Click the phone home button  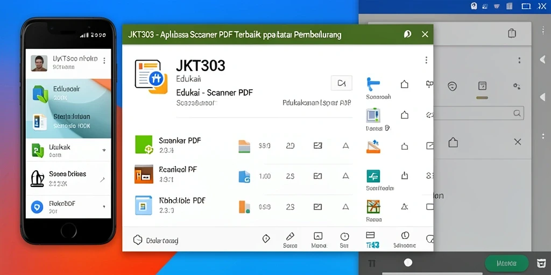pyautogui.click(x=68, y=230)
